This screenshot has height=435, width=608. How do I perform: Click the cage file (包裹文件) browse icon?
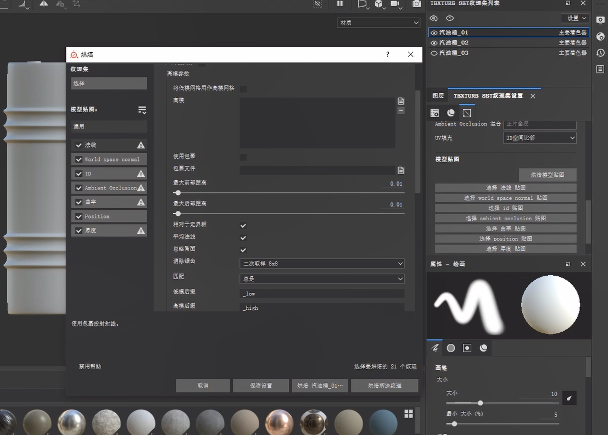tap(401, 170)
